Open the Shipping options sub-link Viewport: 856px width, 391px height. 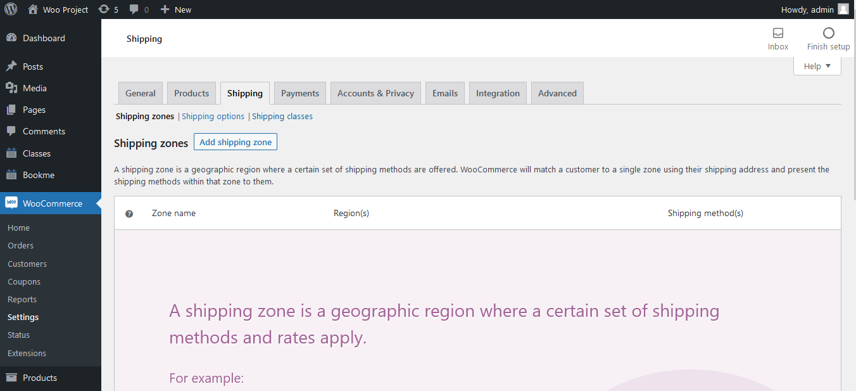point(213,117)
